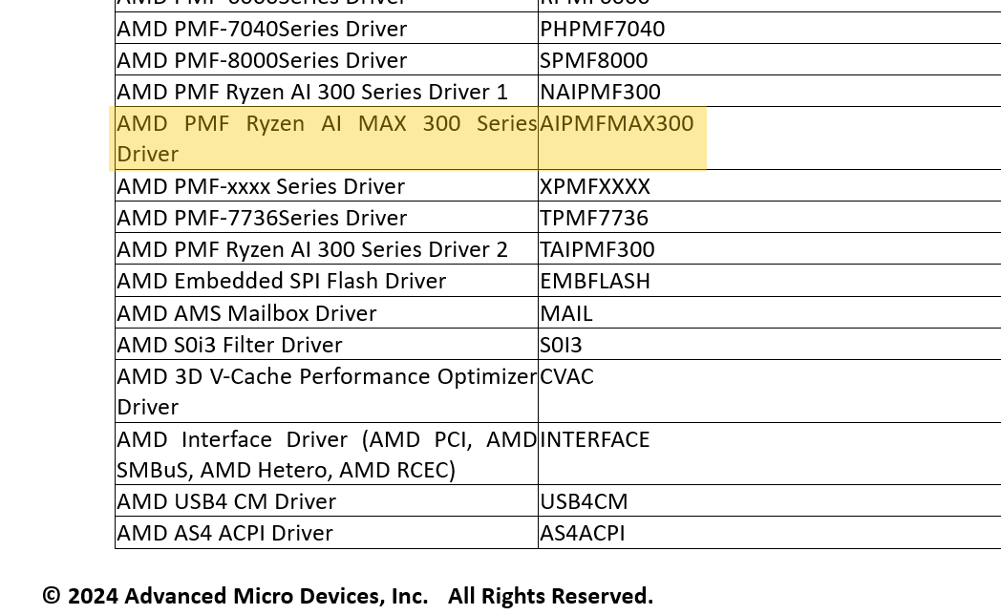The width and height of the screenshot is (1001, 615).
Task: Click the AMD PMF-xxxx Series Driver cell
Action: point(261,186)
